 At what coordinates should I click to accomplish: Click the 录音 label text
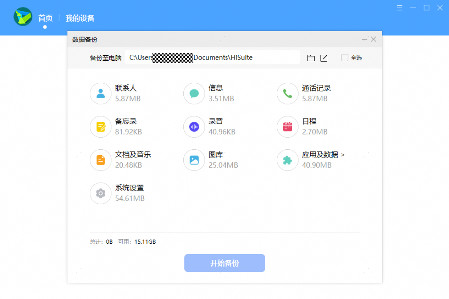216,121
